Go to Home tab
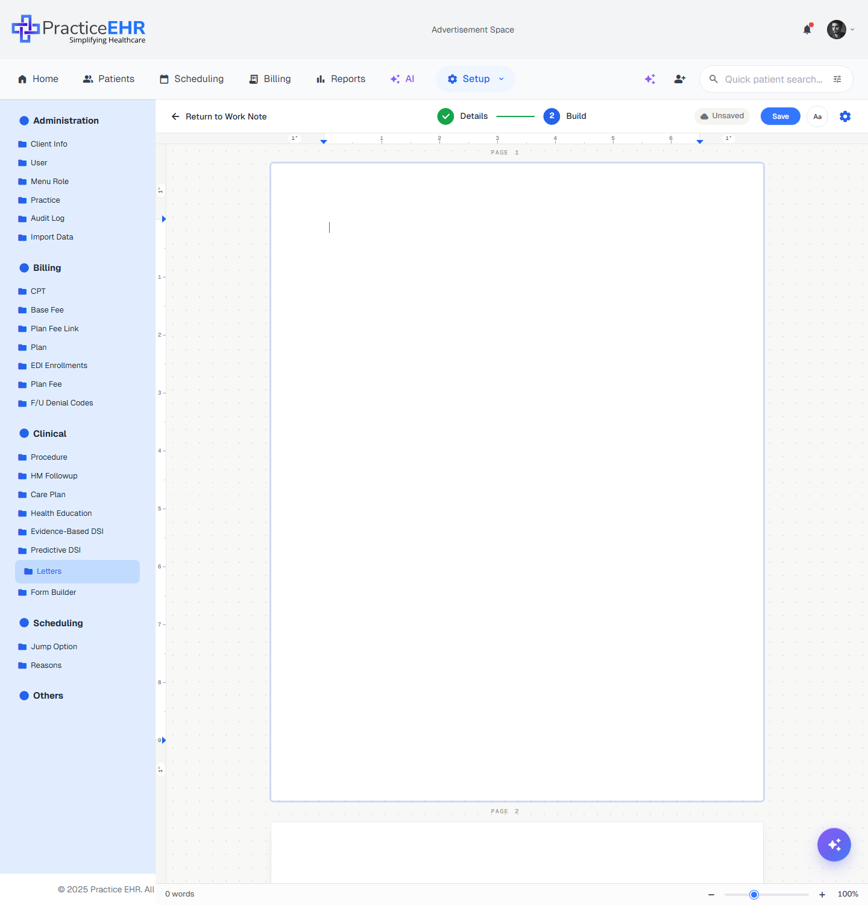The width and height of the screenshot is (868, 905). click(38, 79)
